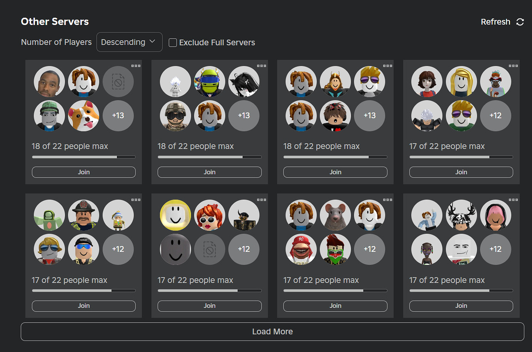The image size is (532, 352).
Task: Open three-dot menu on bottom-right server card
Action: pos(513,199)
